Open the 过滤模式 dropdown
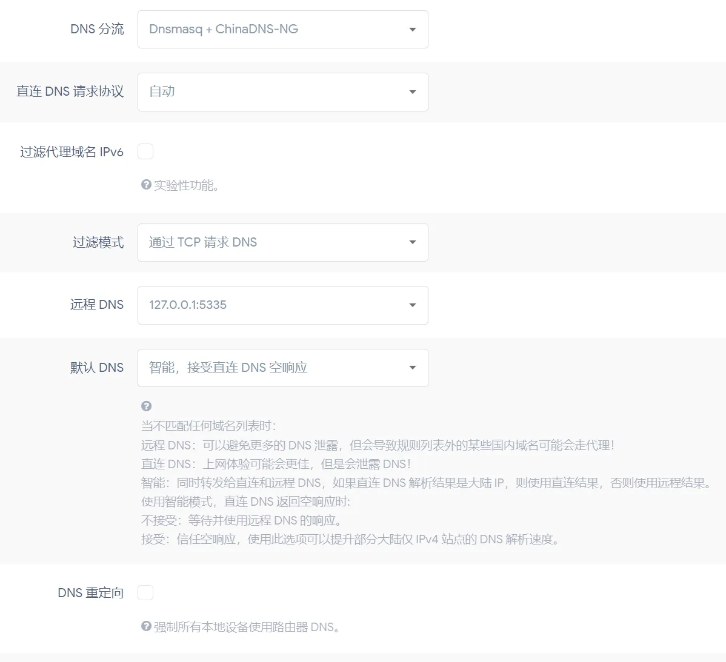The image size is (726, 662). 282,242
